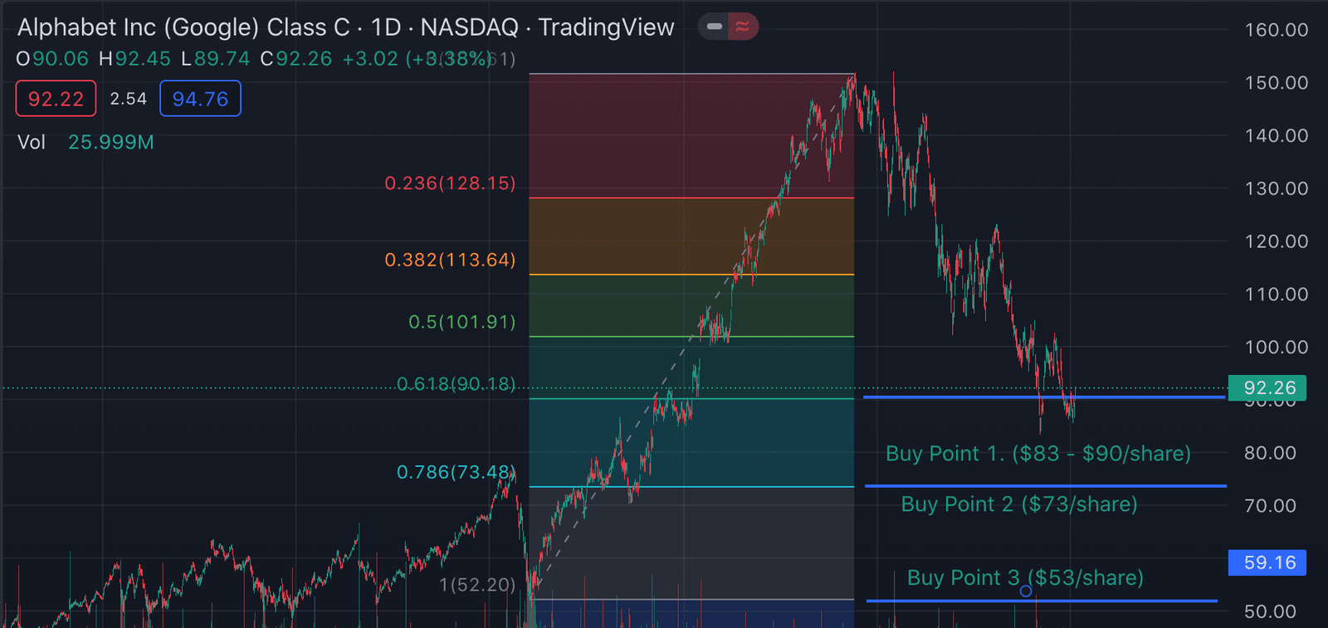Select the Buy Point 1 text annotation
The image size is (1328, 628).
(1037, 453)
